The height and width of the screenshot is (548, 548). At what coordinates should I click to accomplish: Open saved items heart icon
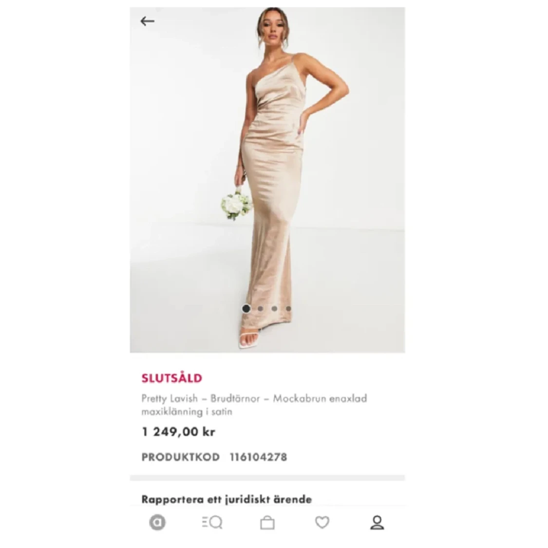coord(322,523)
